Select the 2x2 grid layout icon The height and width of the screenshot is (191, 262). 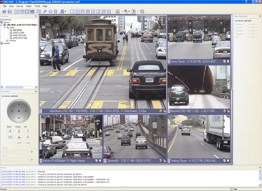coord(77,11)
